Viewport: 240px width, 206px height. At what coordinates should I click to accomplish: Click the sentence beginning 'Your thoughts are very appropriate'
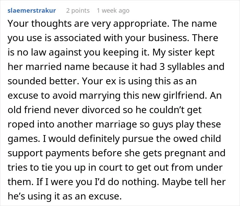pyautogui.click(x=88, y=24)
